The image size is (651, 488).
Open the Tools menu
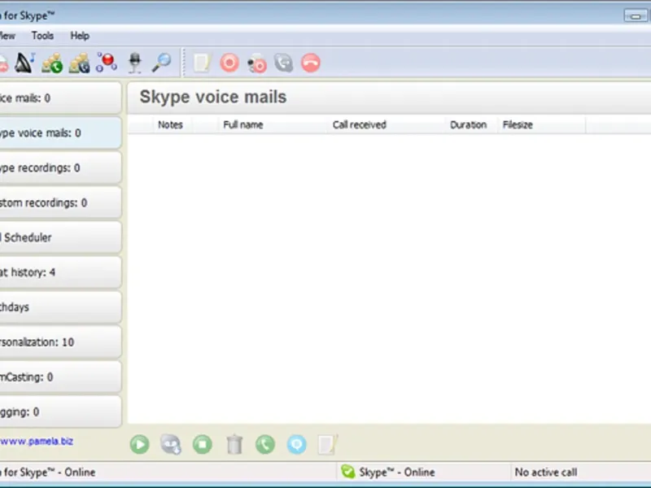tap(43, 36)
